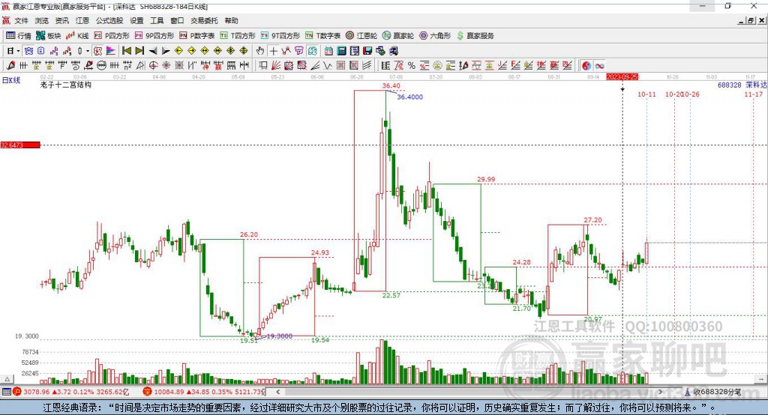Open the T数字表 tool
The image size is (768, 415).
322,36
